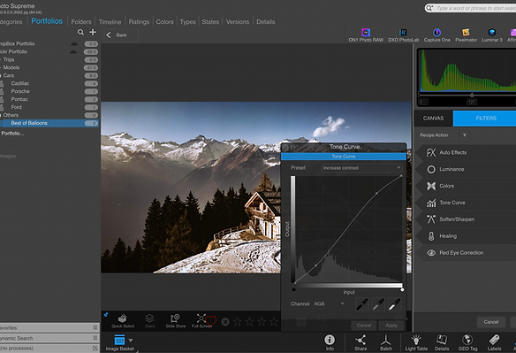The width and height of the screenshot is (516, 353).
Task: Open the Labels tool
Action: (x=494, y=342)
